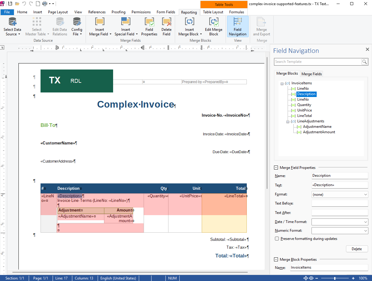Click the Delete Field icon
372x281 pixels.
167,22
